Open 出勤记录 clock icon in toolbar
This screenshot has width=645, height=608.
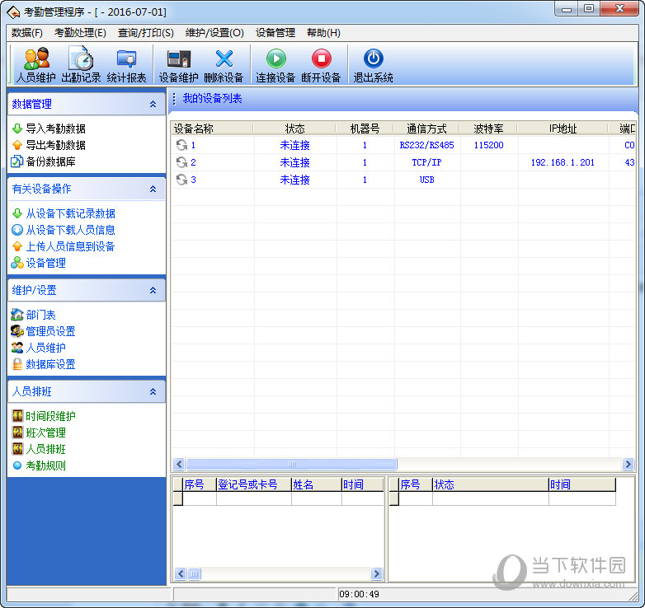[81, 58]
